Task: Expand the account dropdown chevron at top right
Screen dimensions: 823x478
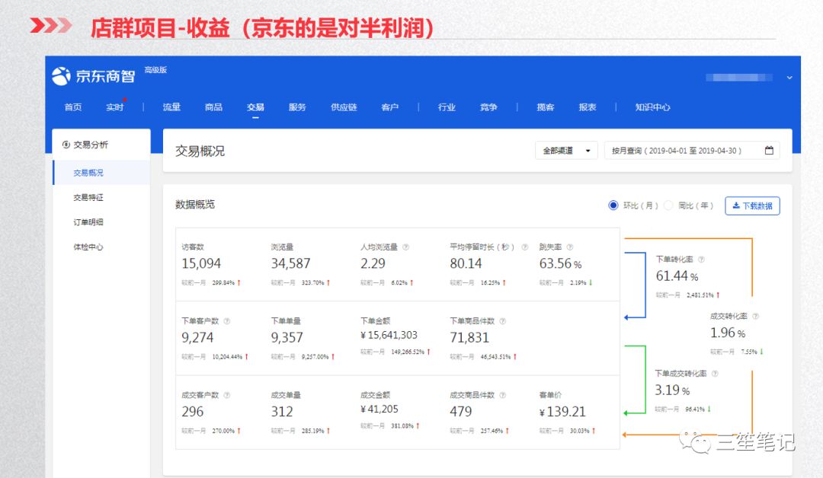Action: [x=789, y=78]
